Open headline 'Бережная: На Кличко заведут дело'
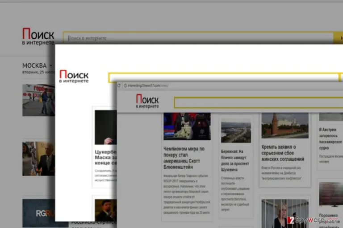This screenshot has width=343, height=228. pos(235,160)
